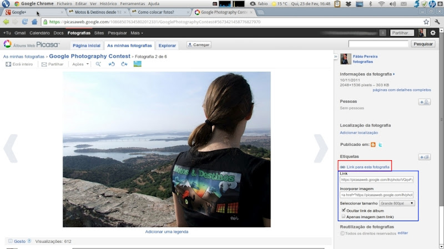444x249 pixels.
Task: Expand the Mais menu in Google bar
Action: [137, 33]
